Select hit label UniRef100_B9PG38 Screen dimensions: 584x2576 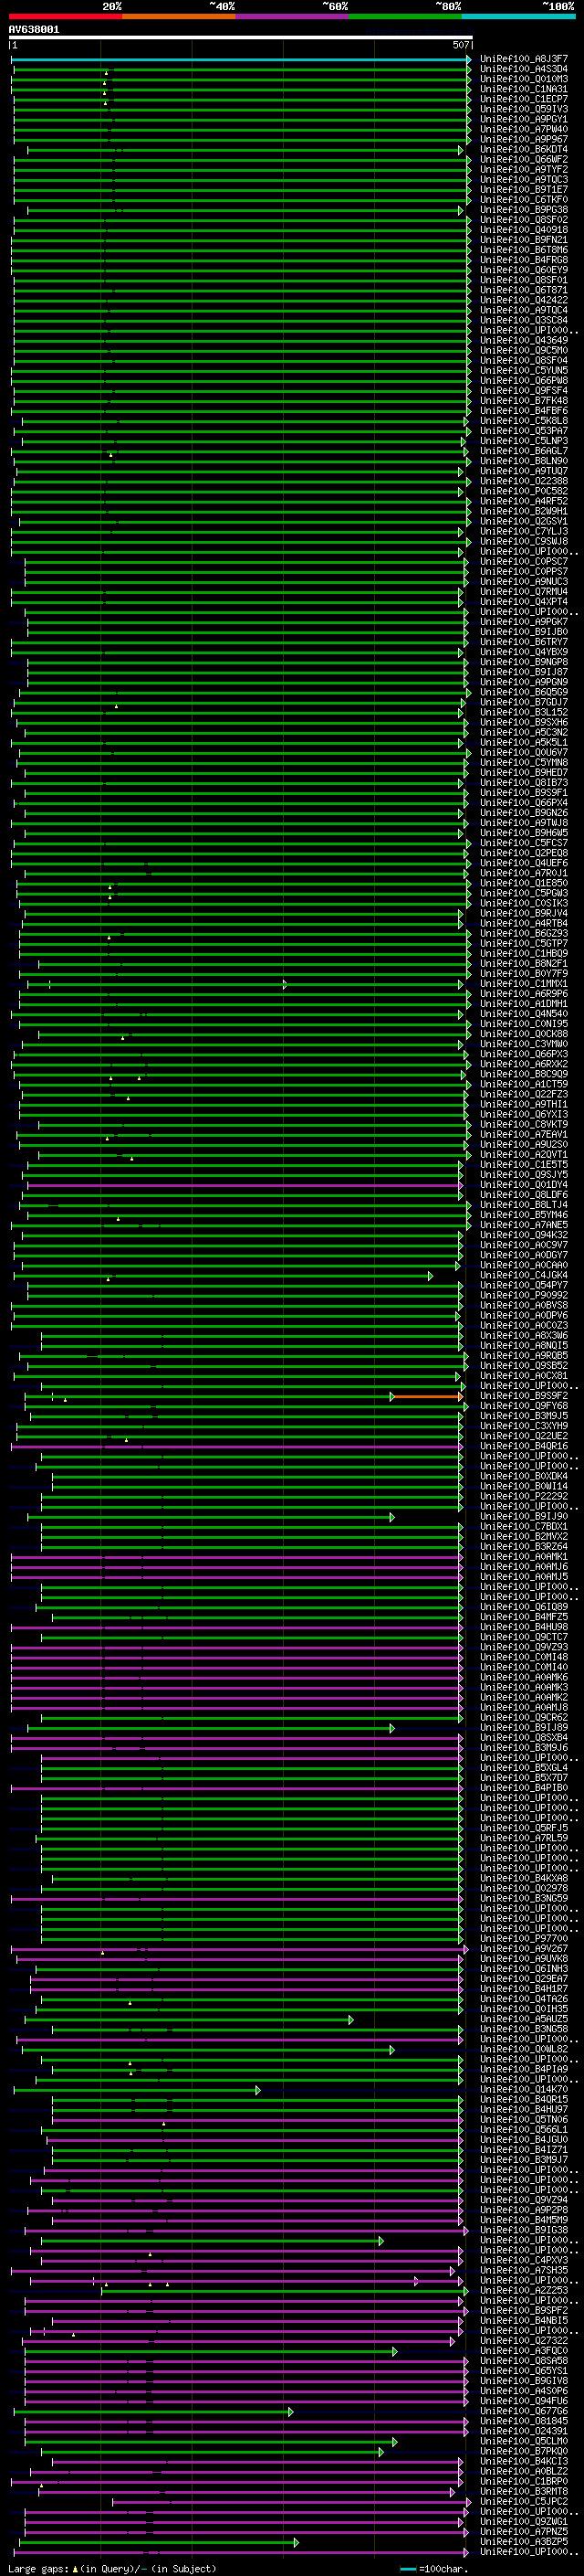[x=523, y=210]
